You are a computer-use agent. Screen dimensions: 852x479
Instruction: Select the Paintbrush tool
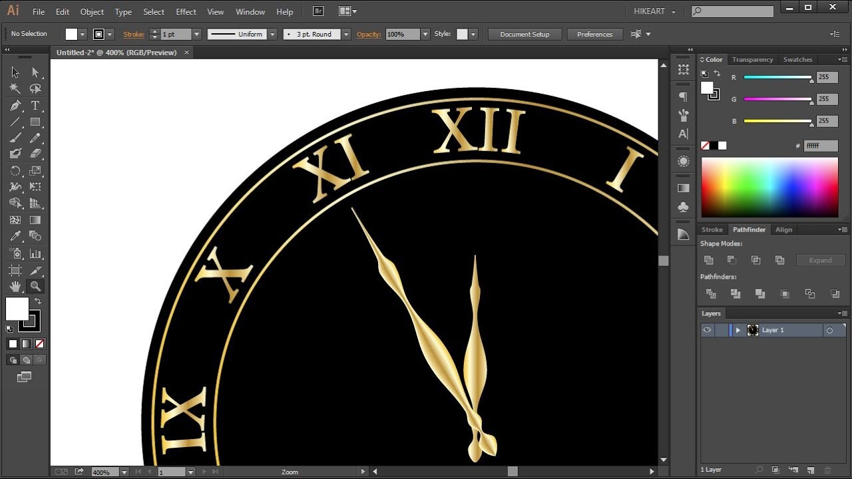[15, 138]
